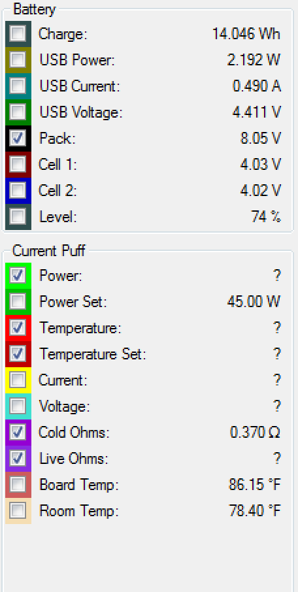Check the USB Power box
298x592 pixels.
pyautogui.click(x=18, y=60)
